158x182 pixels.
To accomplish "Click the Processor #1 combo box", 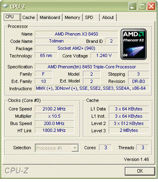I will [57, 148].
